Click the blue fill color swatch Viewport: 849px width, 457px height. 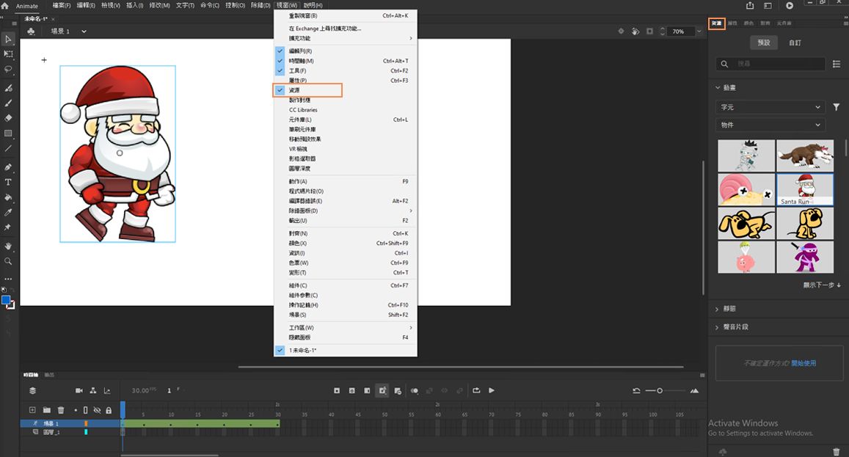pyautogui.click(x=5, y=300)
